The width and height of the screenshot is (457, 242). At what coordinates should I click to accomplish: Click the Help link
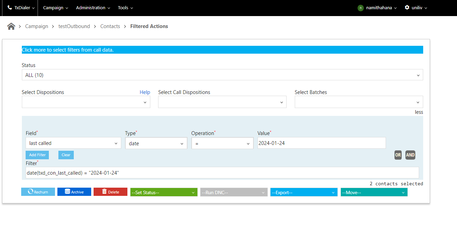[x=145, y=92]
